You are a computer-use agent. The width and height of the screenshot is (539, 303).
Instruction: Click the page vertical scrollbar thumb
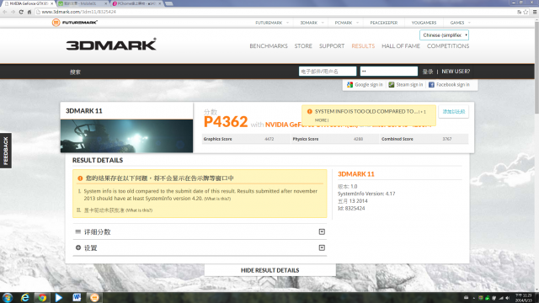click(x=536, y=67)
